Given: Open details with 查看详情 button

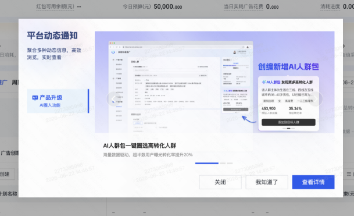Looking at the screenshot, I should click(313, 182).
